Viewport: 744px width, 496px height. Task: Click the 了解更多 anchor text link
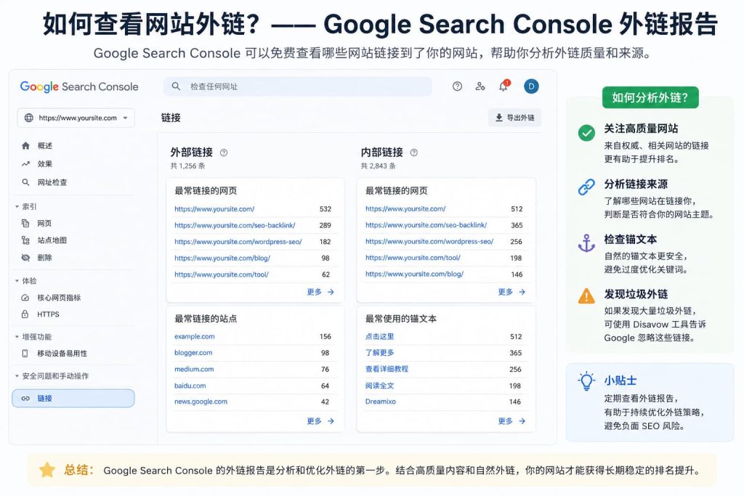point(379,353)
